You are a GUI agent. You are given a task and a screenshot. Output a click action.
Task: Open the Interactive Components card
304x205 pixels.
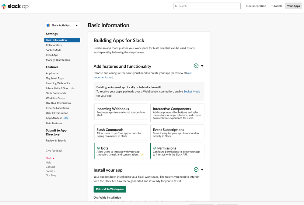pyautogui.click(x=177, y=113)
